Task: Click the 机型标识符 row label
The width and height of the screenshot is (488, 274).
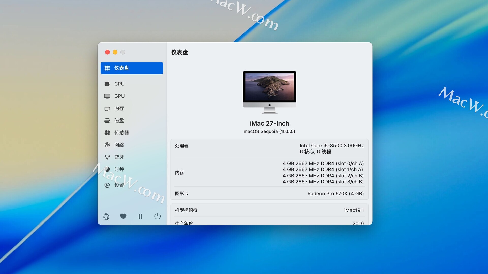Action: pyautogui.click(x=186, y=210)
